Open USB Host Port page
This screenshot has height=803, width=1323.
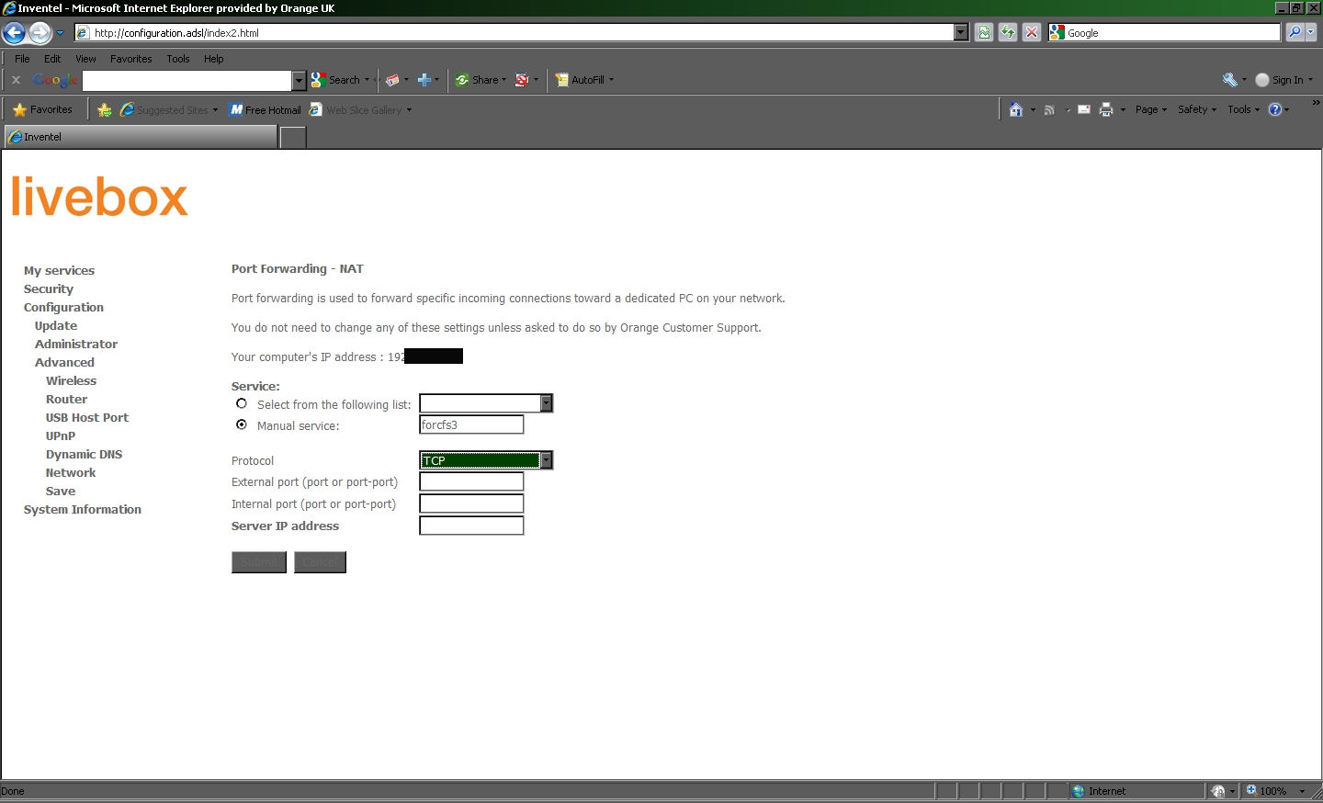click(x=87, y=418)
